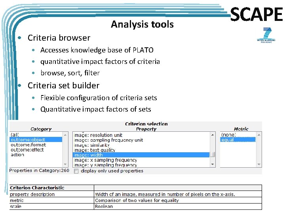Click the Analysis tools title
Screen dimensions: 285x213
pos(142,24)
